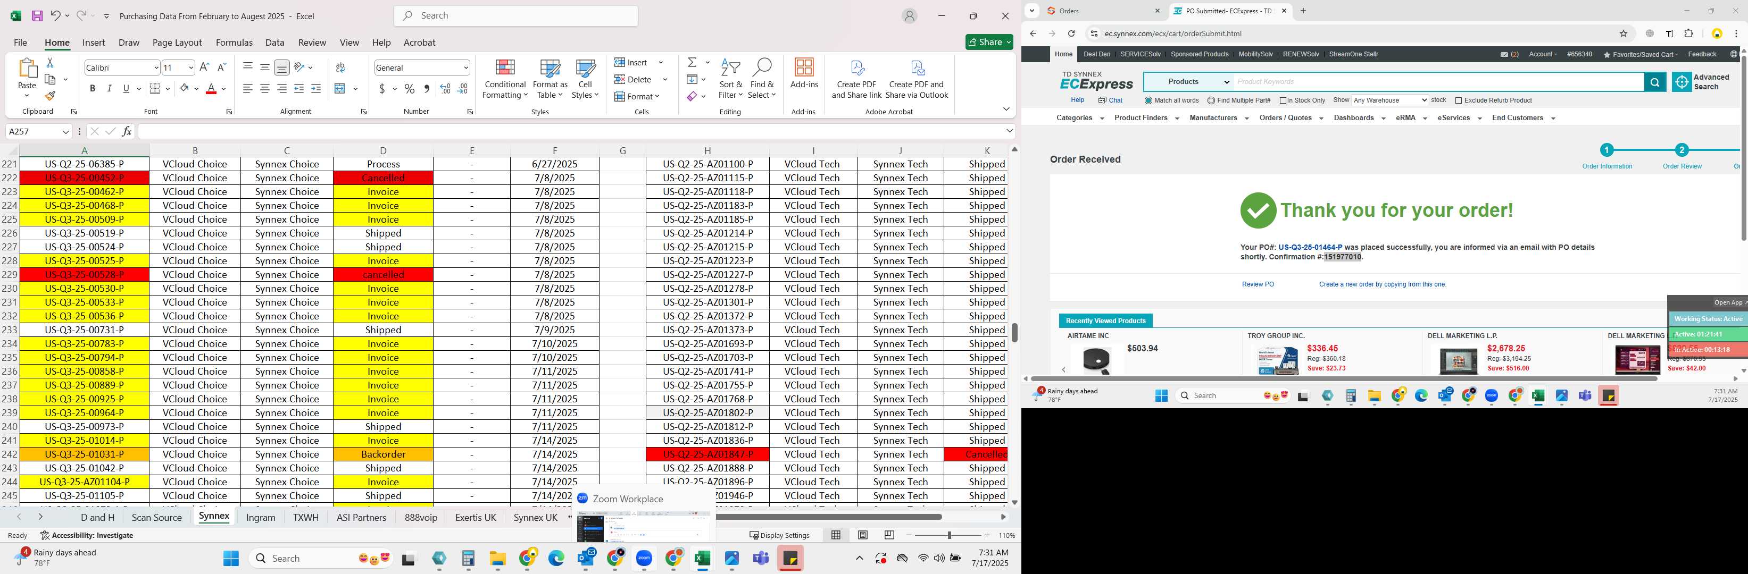The width and height of the screenshot is (1748, 574).
Task: Check Exclude Refurb Product checkbox
Action: click(x=1458, y=100)
